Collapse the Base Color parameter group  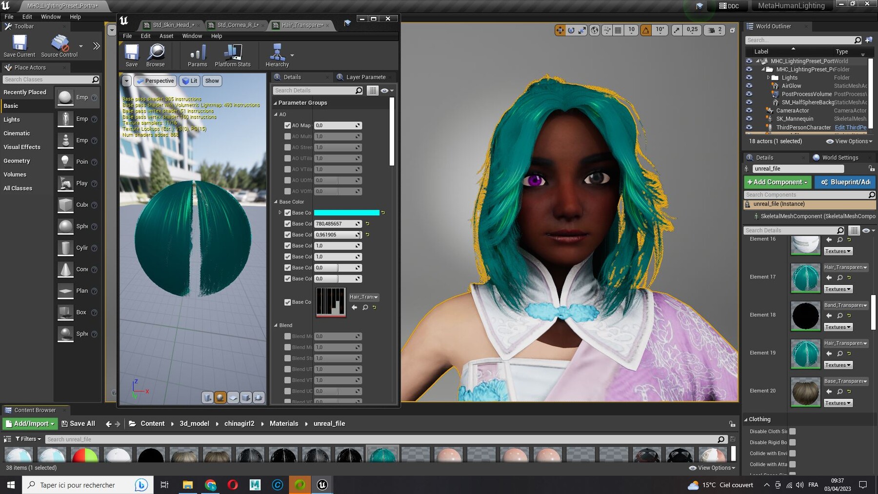click(276, 202)
